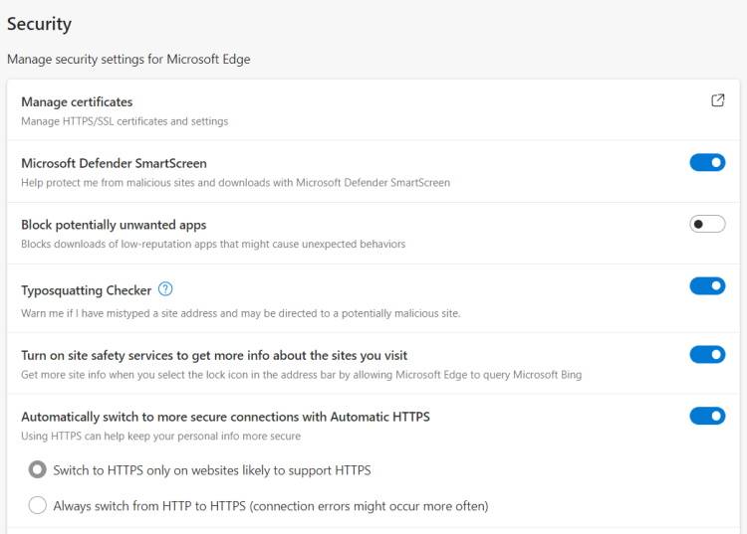The width and height of the screenshot is (747, 534).
Task: Click the Manage security settings for Microsoft Edge subtitle
Action: click(x=128, y=60)
